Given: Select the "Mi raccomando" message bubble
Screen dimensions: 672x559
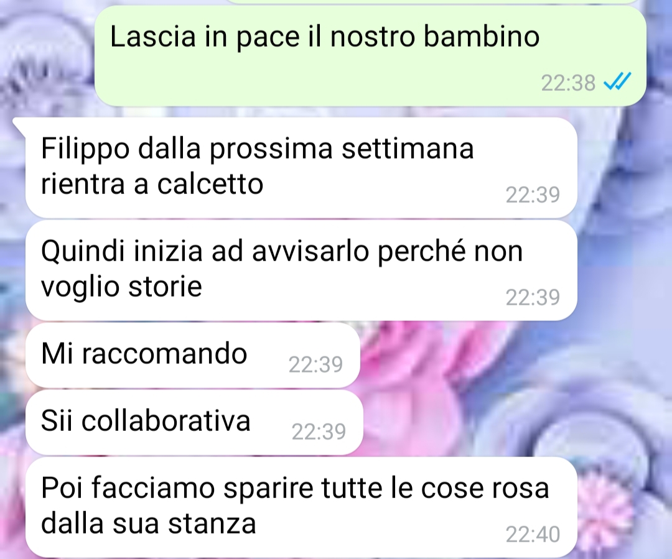Looking at the screenshot, I should (193, 355).
